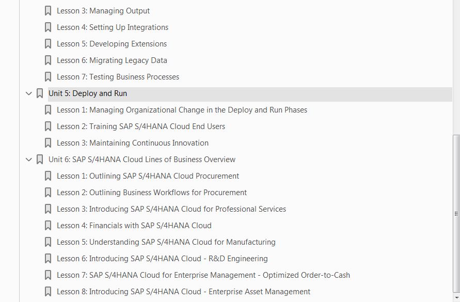This screenshot has height=302, width=460.
Task: Click bookmark icon beside Managing Organizational Change lesson
Action: (x=48, y=110)
